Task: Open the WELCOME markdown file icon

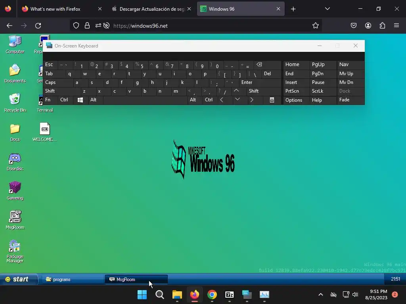Action: [44, 132]
